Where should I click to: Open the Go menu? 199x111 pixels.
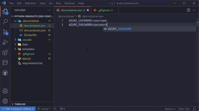[51, 3]
